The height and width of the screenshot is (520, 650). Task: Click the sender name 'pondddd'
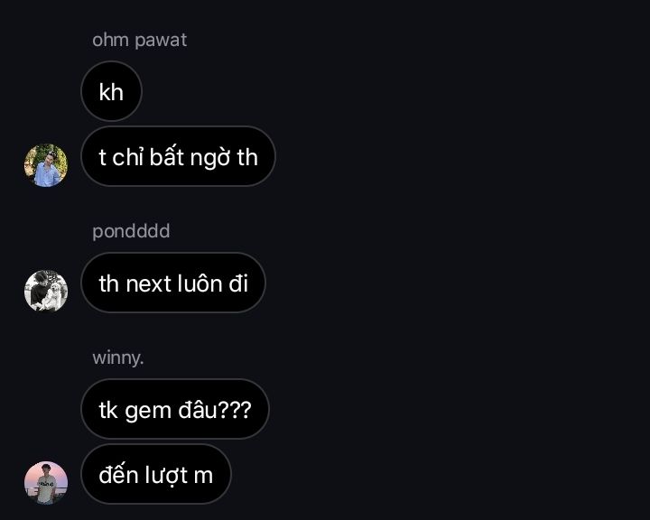pos(131,231)
